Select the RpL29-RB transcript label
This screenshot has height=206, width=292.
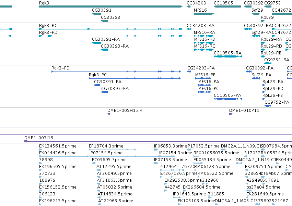(271, 53)
